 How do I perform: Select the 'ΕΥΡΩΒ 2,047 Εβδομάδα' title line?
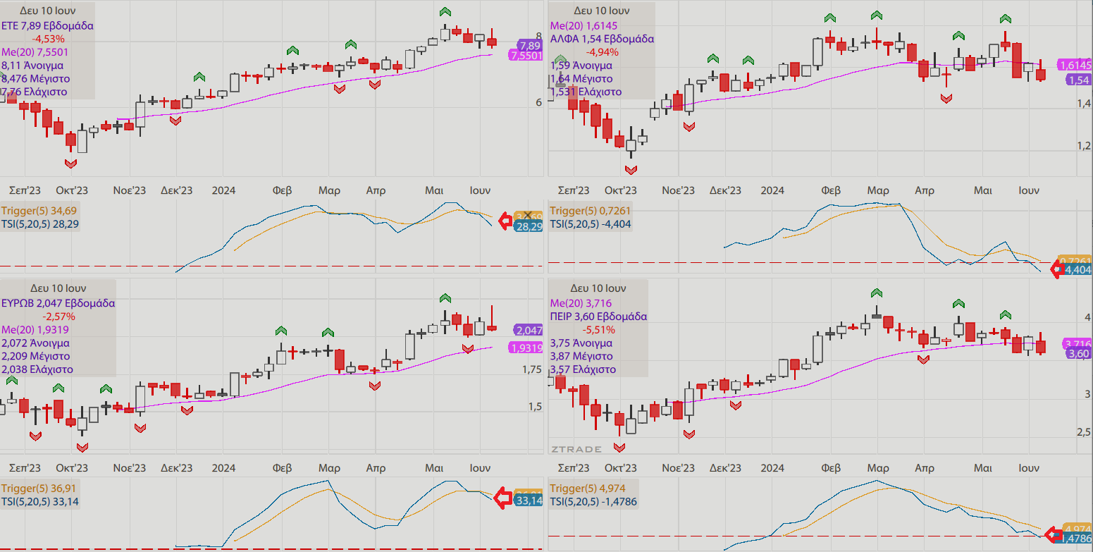[58, 303]
